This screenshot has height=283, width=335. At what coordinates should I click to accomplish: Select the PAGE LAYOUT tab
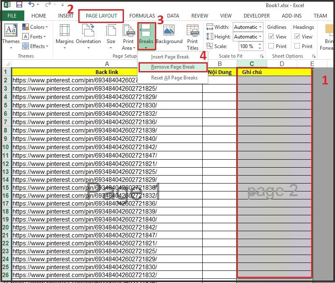(101, 16)
